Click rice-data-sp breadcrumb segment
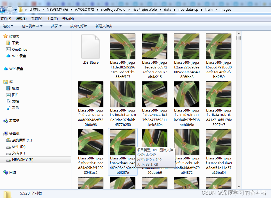The image size is (271, 198). pyautogui.click(x=188, y=10)
